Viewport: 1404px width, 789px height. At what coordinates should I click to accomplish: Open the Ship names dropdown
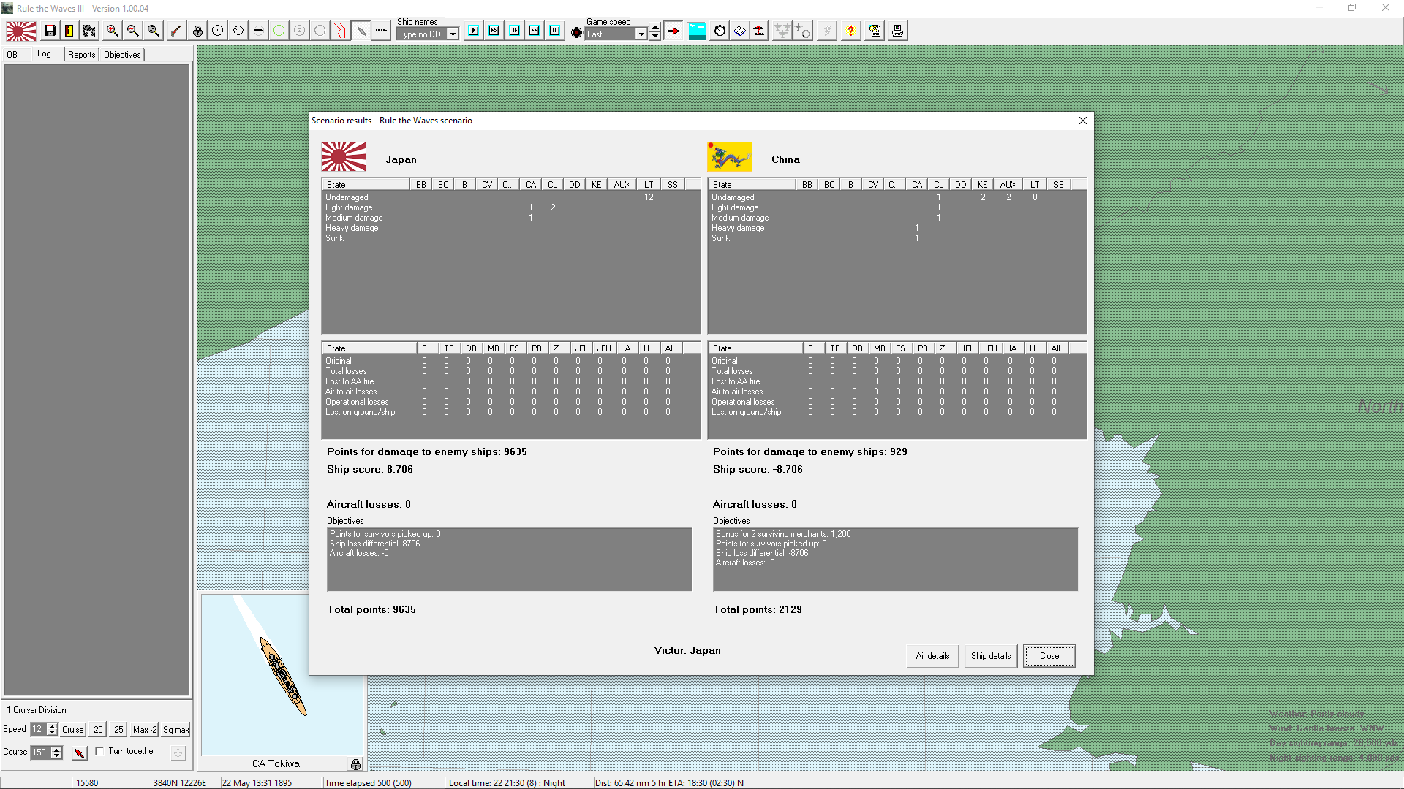[x=453, y=34]
